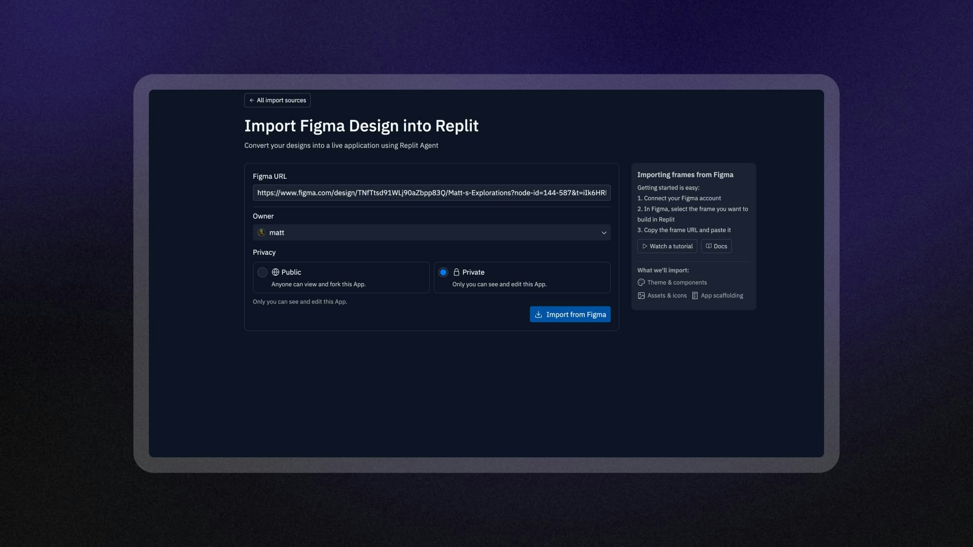Click the Anyone can view and fork description

[x=318, y=285]
